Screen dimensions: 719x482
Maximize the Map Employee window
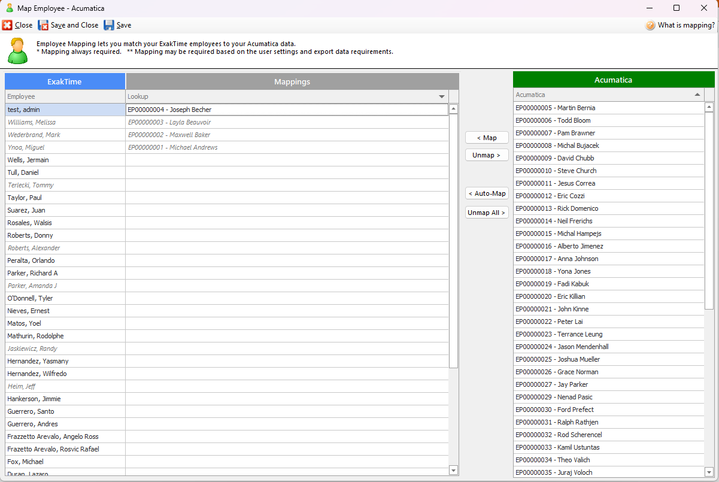point(676,8)
